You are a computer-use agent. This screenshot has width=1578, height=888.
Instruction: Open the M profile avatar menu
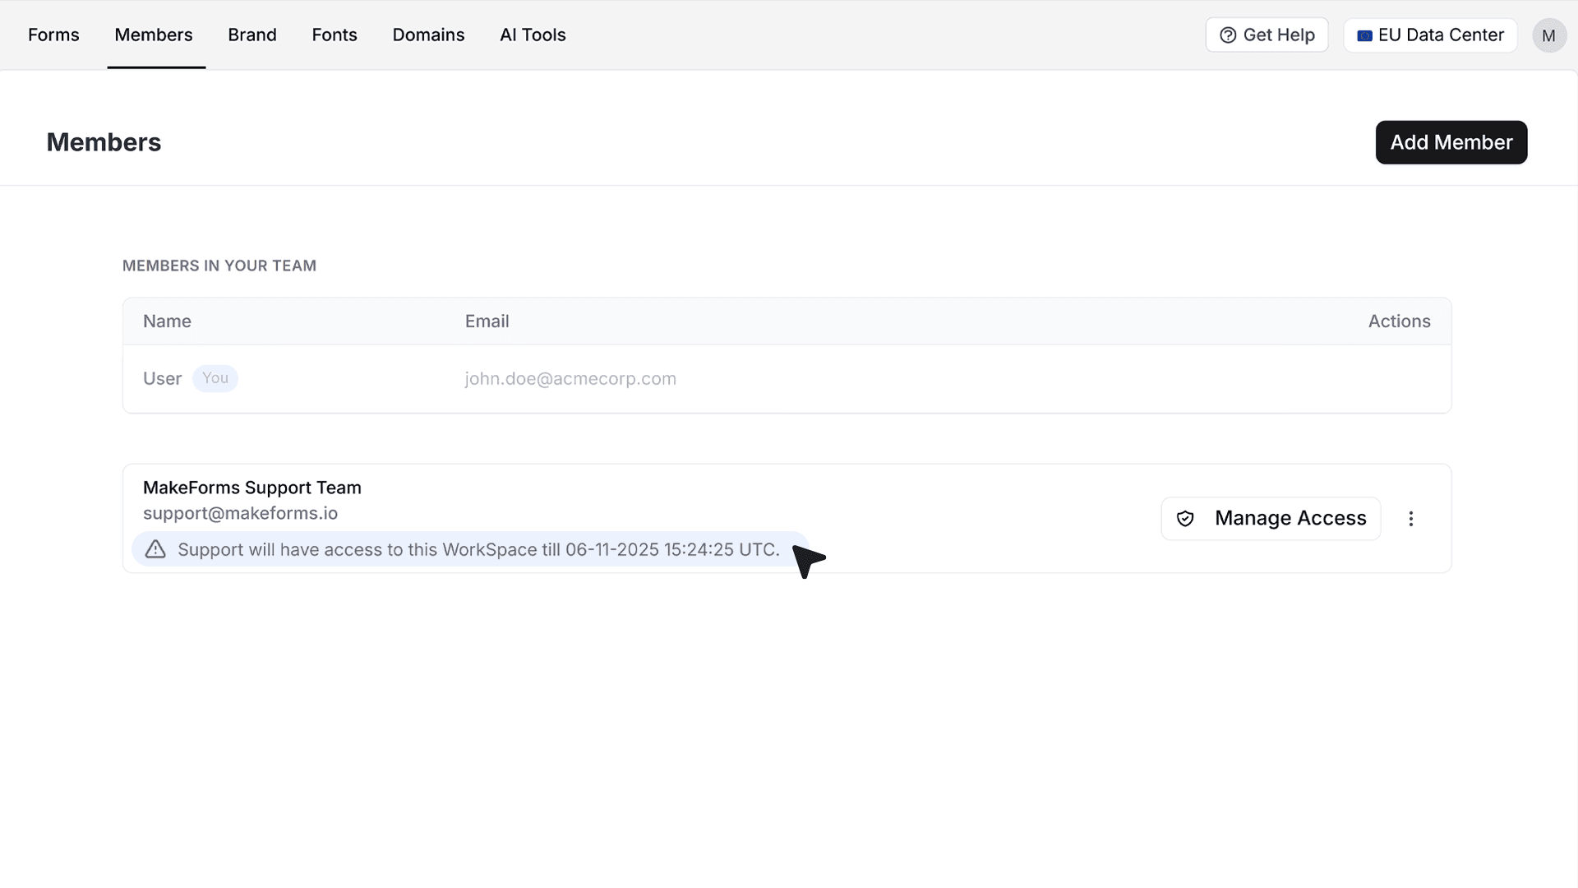[x=1548, y=35]
